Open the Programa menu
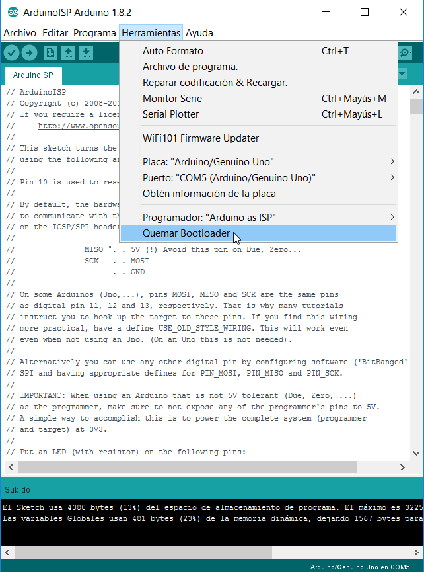Viewport: 424px width, 572px height. pyautogui.click(x=94, y=33)
